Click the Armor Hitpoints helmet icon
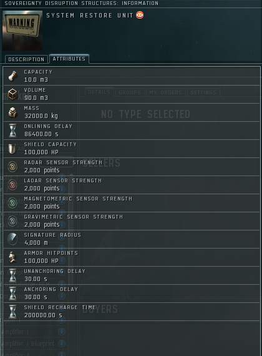Viewport: 262px width, 356px height. (x=12, y=257)
